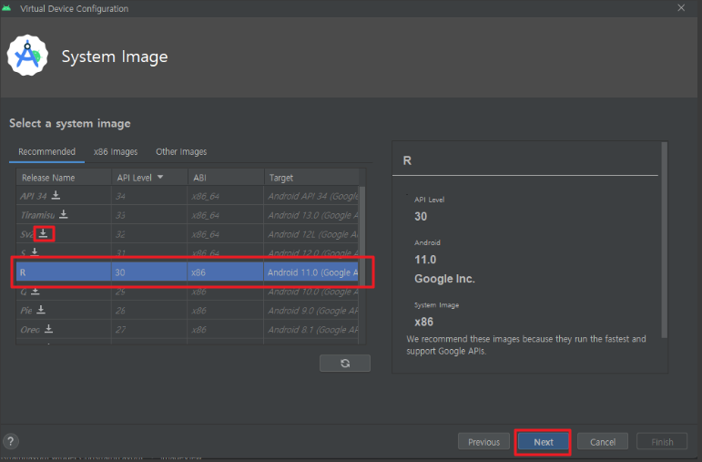Click the Target column header
This screenshot has width=702, height=462.
(311, 178)
